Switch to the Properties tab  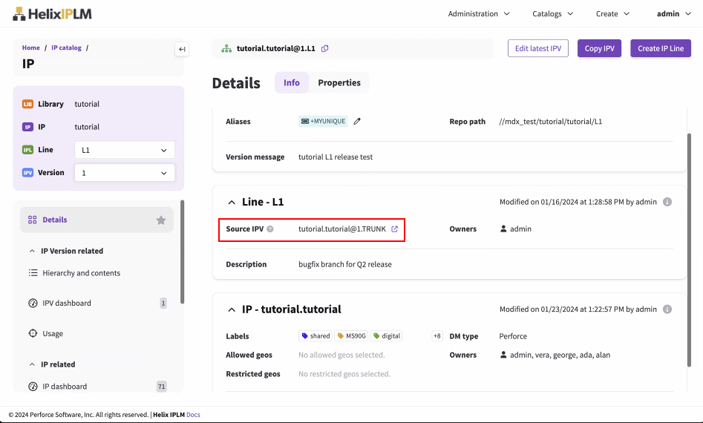click(x=339, y=83)
